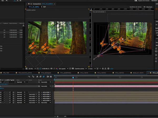Open parent Aucun(e) dropdown on top layer

(x=46, y=82)
